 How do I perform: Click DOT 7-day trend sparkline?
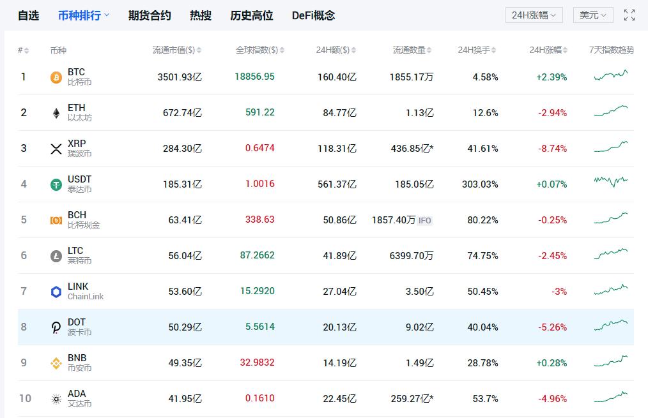(611, 325)
